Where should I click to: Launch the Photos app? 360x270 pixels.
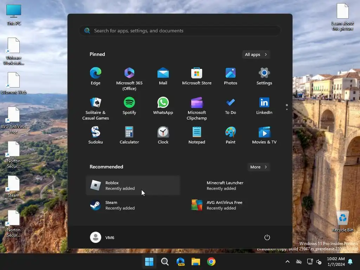(x=231, y=76)
